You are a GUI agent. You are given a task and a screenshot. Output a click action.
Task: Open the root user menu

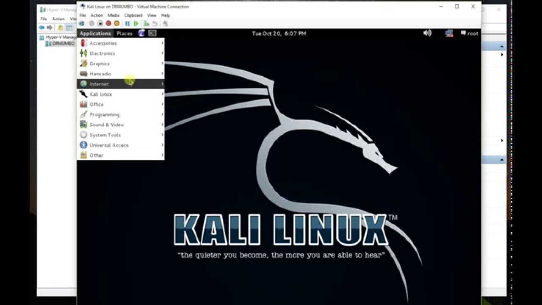(x=470, y=33)
